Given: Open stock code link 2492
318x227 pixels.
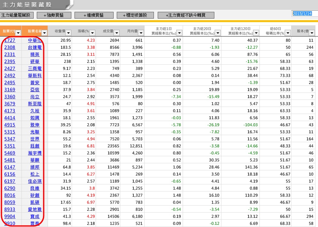Looking at the screenshot, I should click(x=10, y=76).
